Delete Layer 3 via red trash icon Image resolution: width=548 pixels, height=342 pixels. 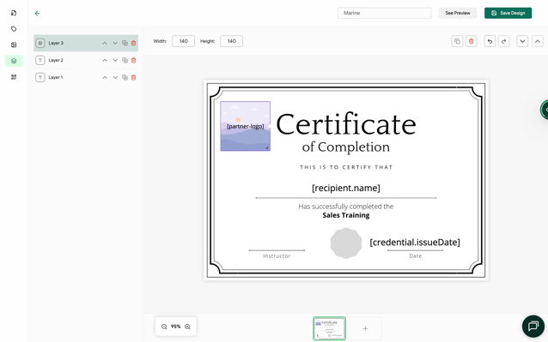pyautogui.click(x=133, y=43)
